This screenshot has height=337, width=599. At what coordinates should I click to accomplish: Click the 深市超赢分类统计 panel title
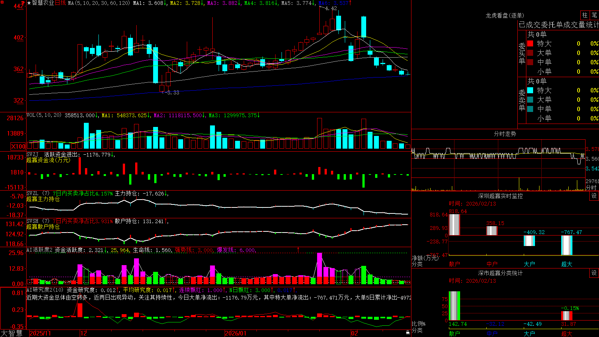501,273
